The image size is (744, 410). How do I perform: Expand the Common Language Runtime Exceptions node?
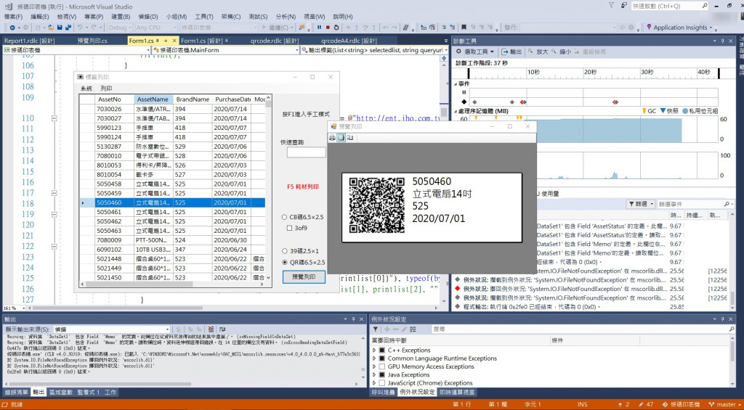click(x=374, y=358)
